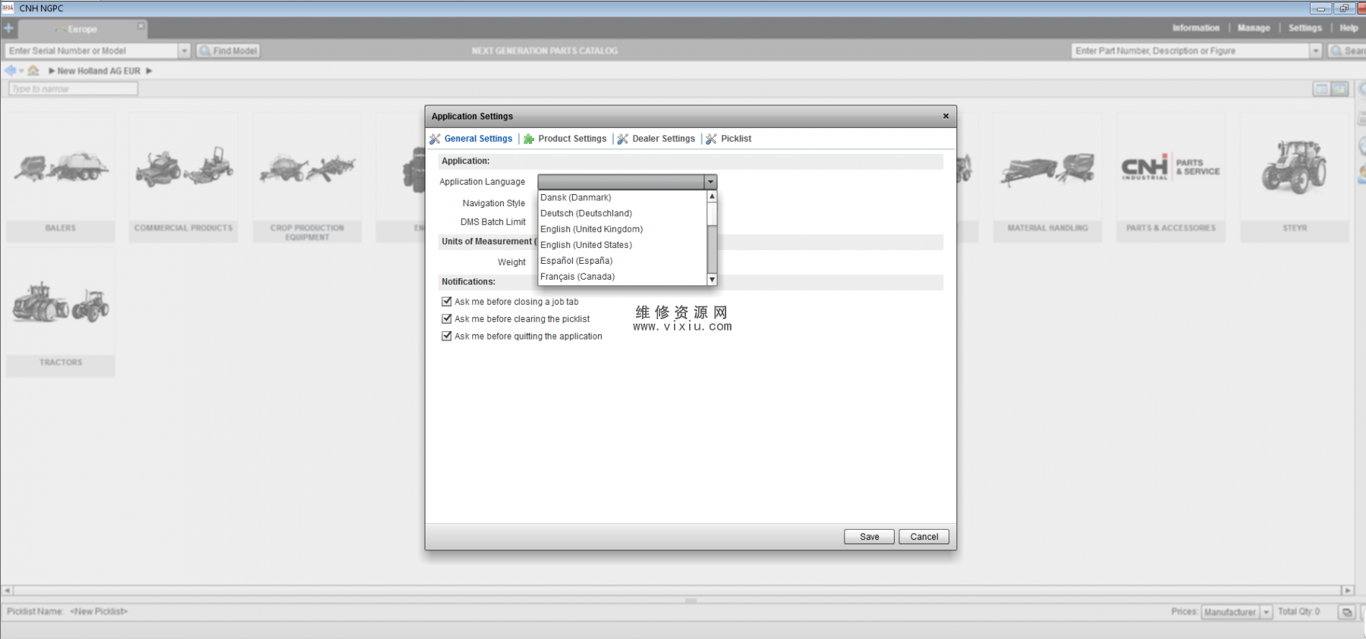The image size is (1366, 639).
Task: Click the language list scroll up arrow
Action: [x=712, y=196]
